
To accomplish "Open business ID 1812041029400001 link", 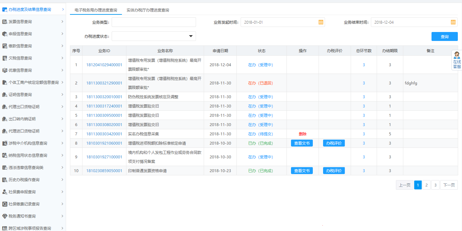I will click(104, 65).
